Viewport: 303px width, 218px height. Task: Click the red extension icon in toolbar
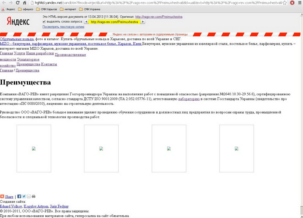[292, 3]
